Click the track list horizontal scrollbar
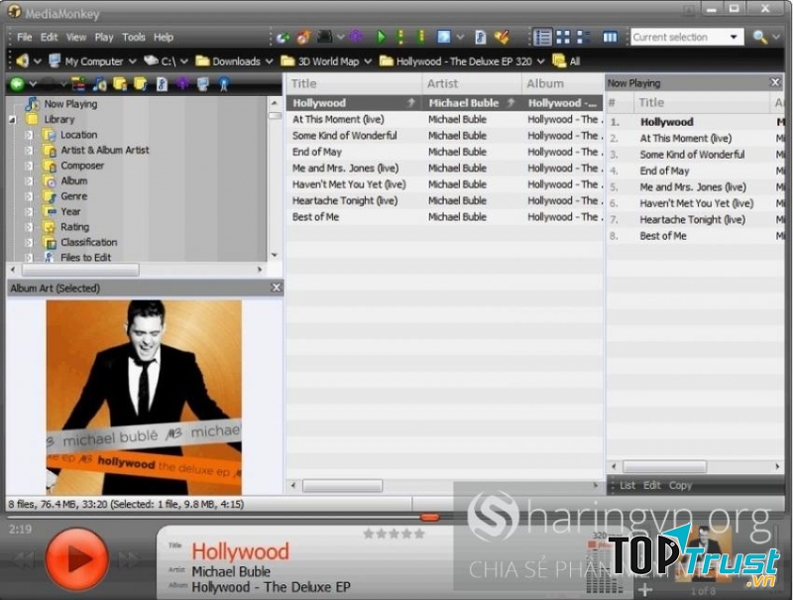This screenshot has height=600, width=793. pos(342,486)
